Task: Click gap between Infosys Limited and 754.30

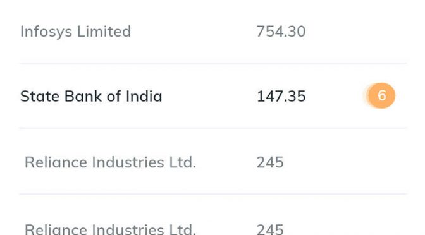Action: [x=194, y=32]
